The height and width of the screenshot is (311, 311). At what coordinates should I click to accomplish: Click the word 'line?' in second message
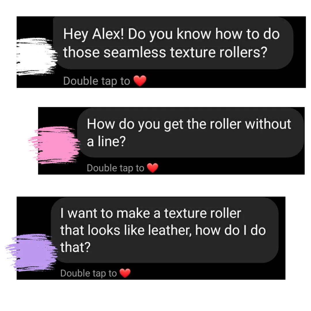112,141
